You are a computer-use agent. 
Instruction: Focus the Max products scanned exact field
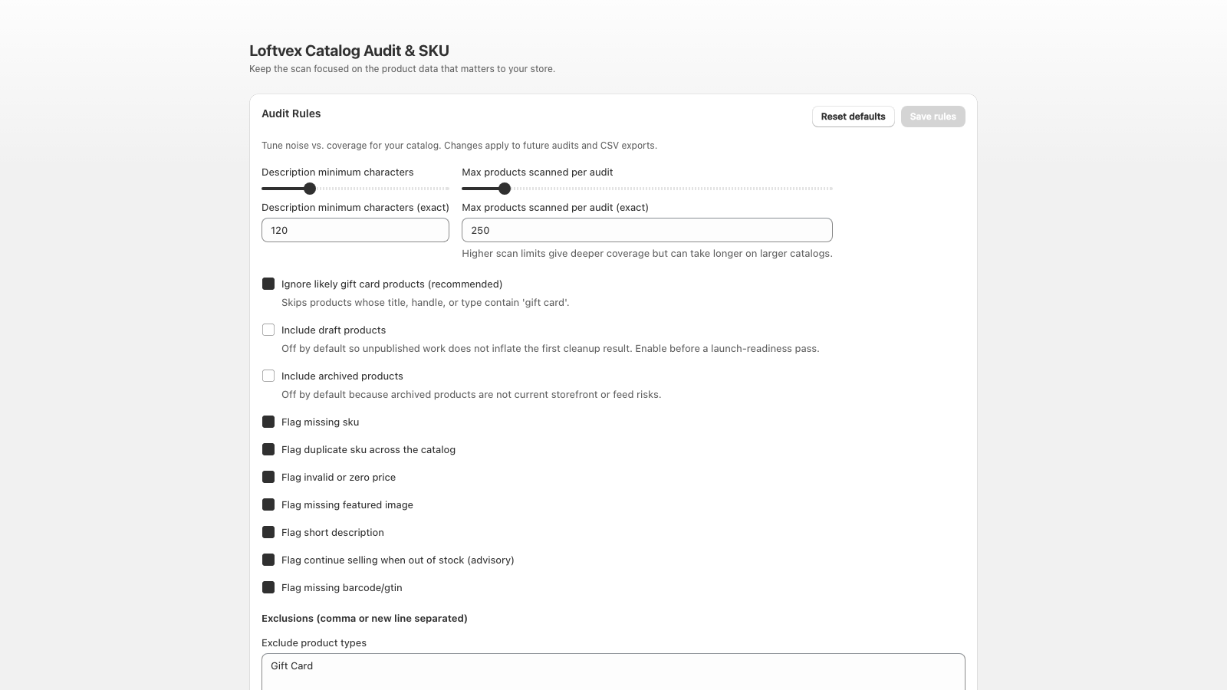click(x=646, y=230)
